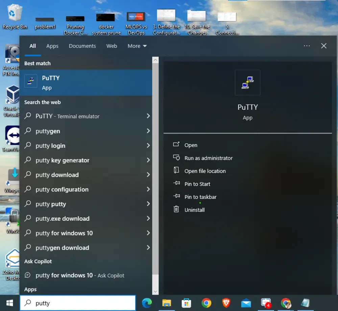Open the three-dot options menu

pyautogui.click(x=307, y=46)
